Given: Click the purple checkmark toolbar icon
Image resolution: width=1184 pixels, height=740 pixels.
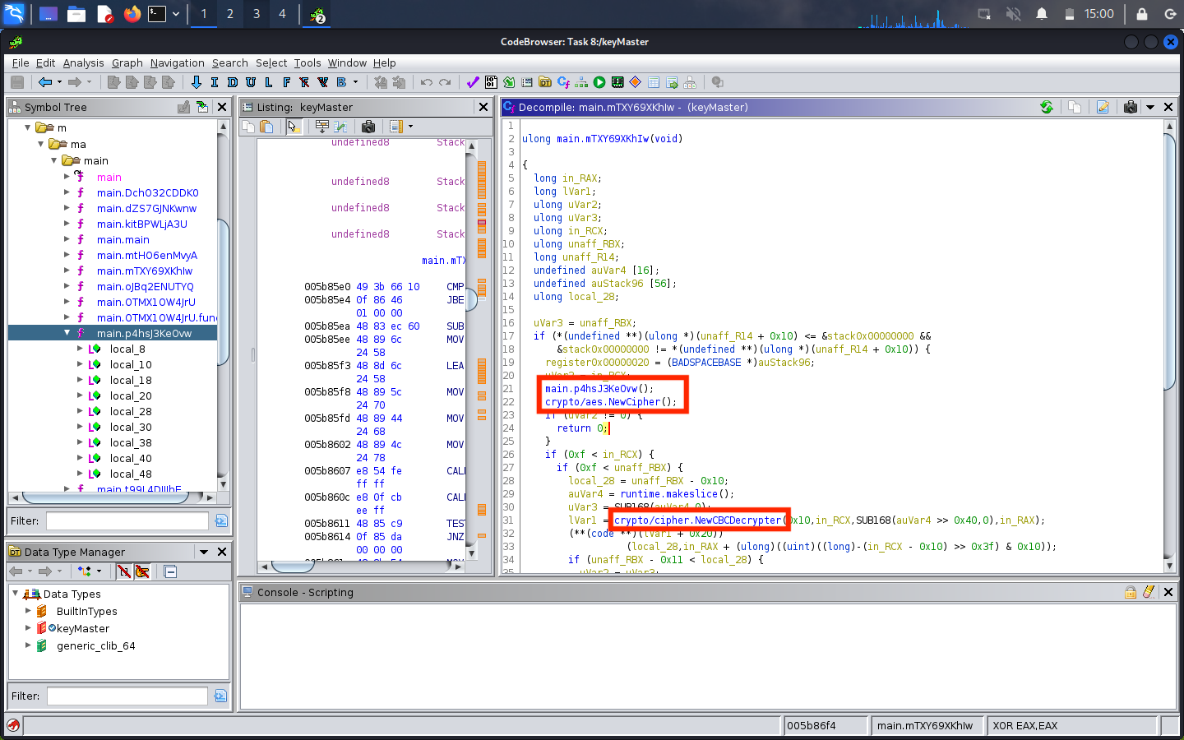Looking at the screenshot, I should tap(473, 82).
